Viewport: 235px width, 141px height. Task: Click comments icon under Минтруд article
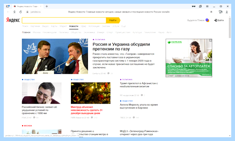(x=92, y=118)
